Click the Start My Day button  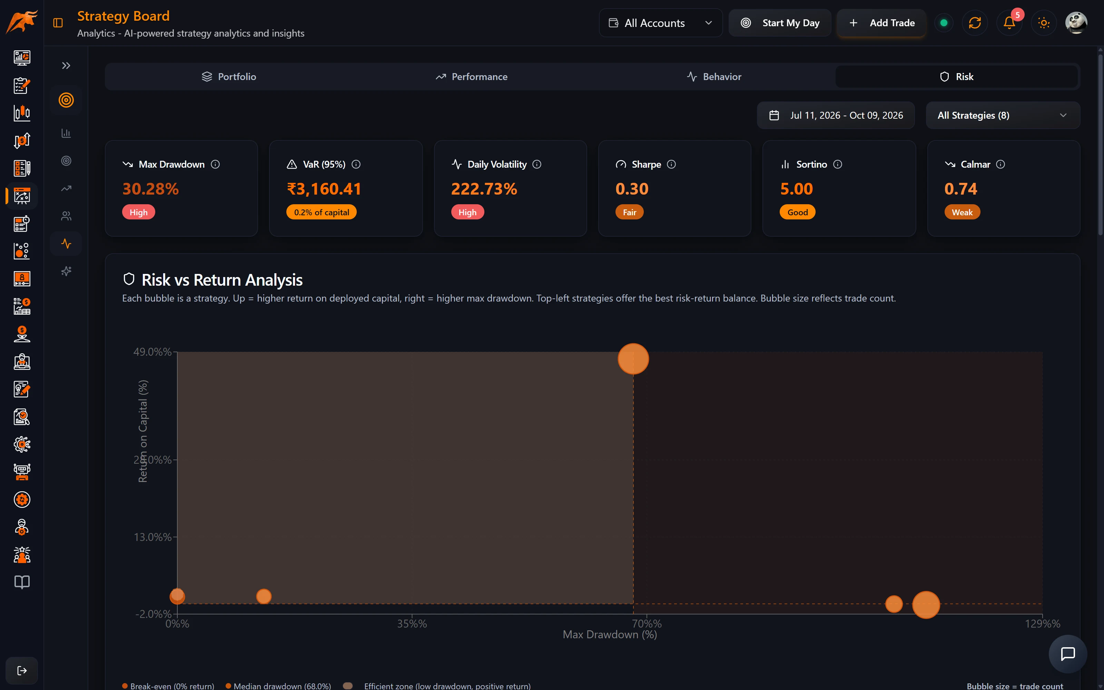click(780, 23)
